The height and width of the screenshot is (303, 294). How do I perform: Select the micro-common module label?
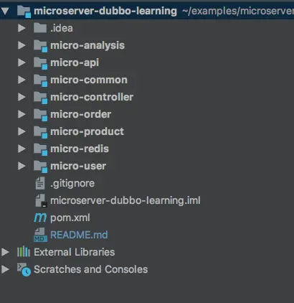point(89,80)
